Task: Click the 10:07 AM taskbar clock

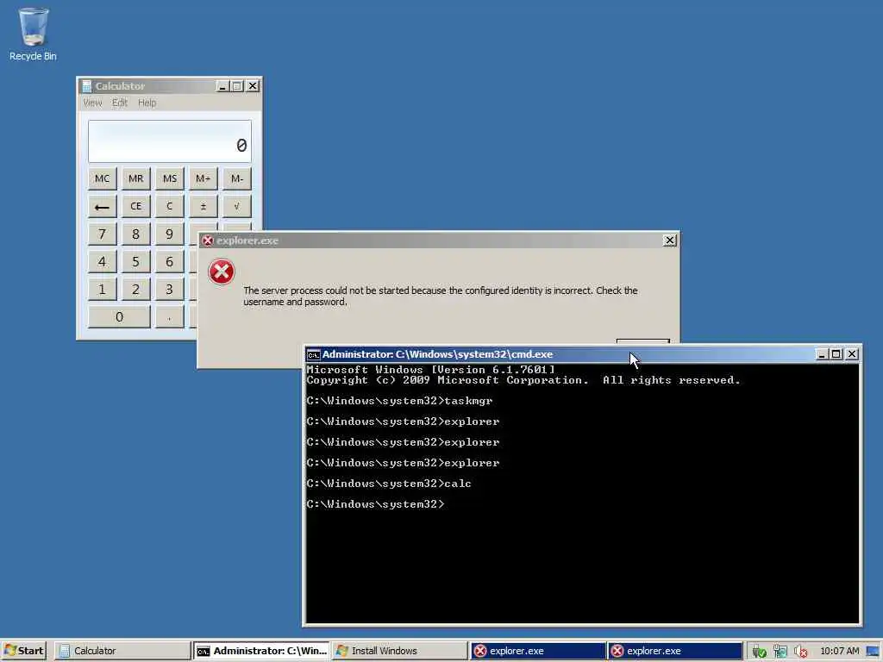Action: (x=840, y=652)
